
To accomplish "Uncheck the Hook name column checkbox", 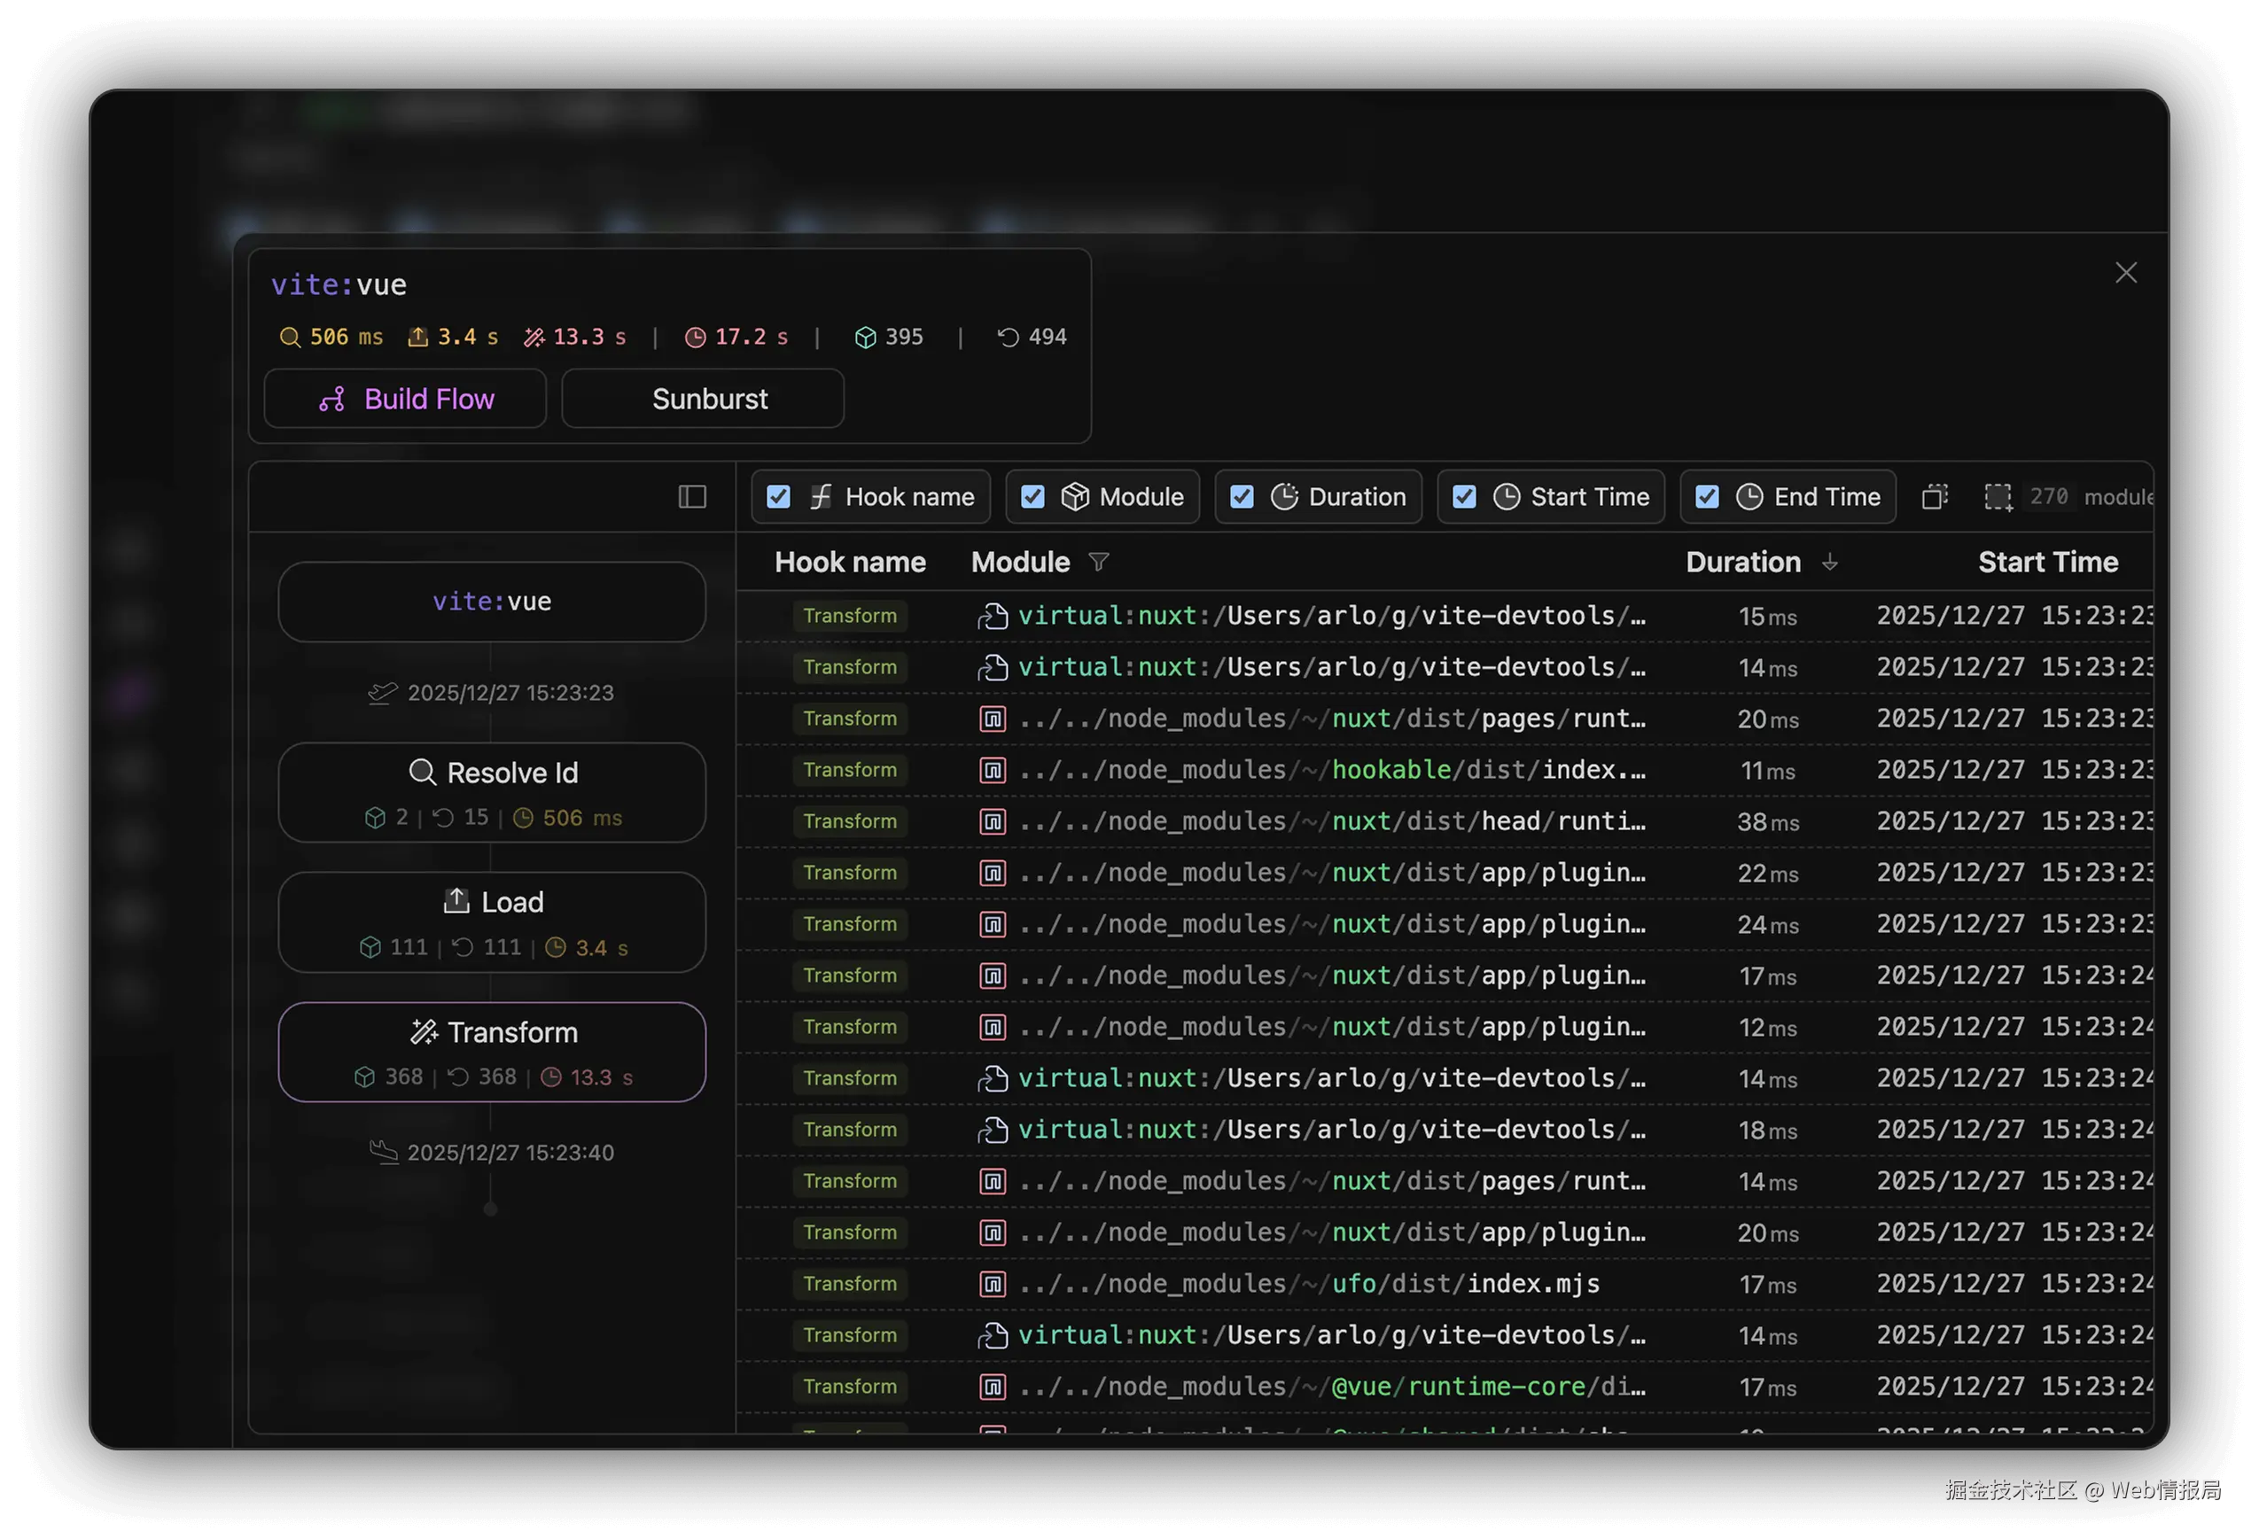I will tap(777, 497).
